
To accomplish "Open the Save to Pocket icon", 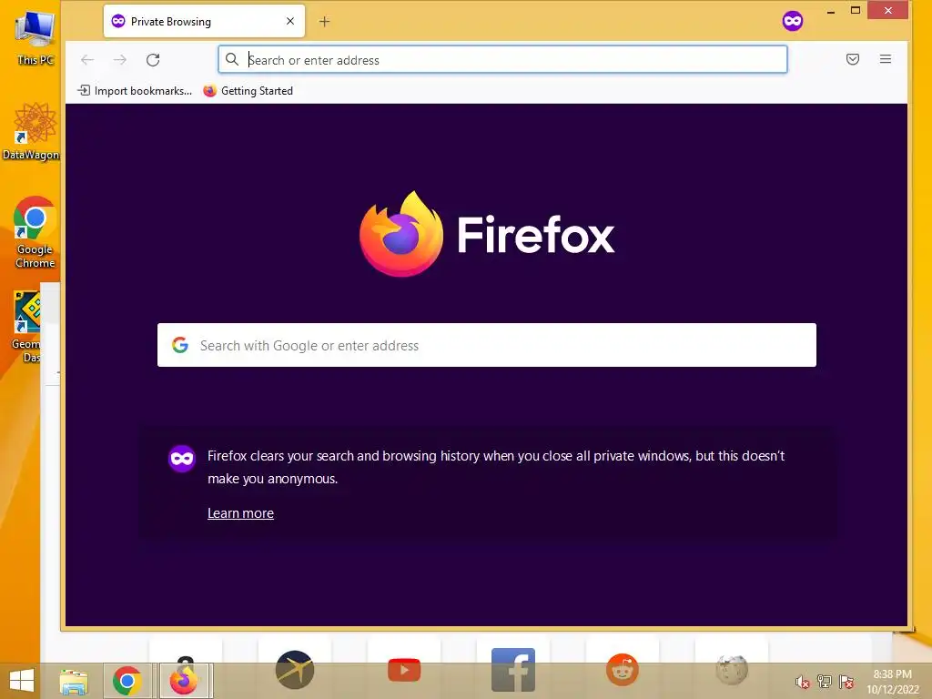I will [x=852, y=59].
